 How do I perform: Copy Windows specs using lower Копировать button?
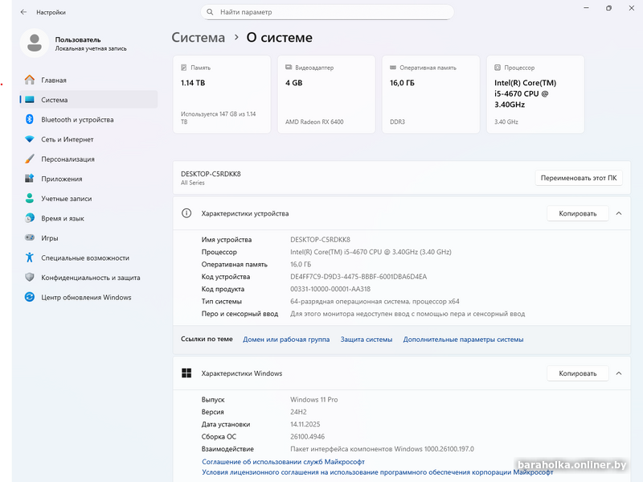(577, 373)
